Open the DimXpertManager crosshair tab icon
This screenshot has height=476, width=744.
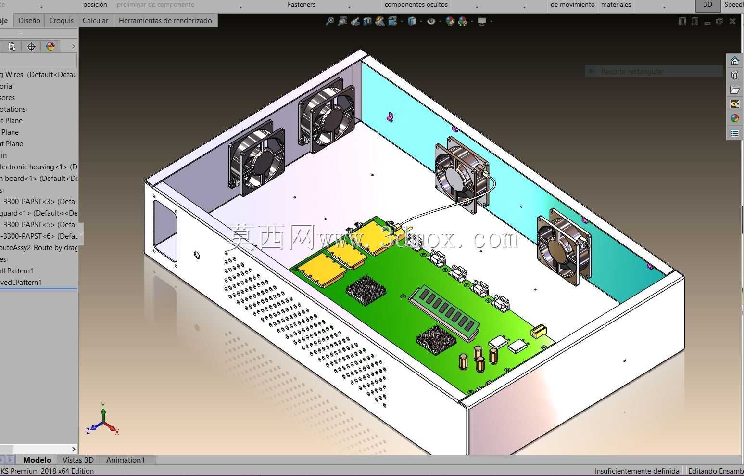pos(31,46)
